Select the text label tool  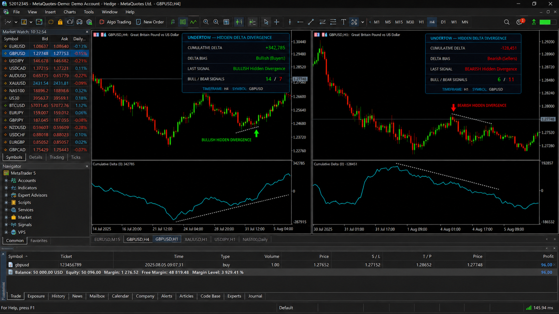point(343,22)
